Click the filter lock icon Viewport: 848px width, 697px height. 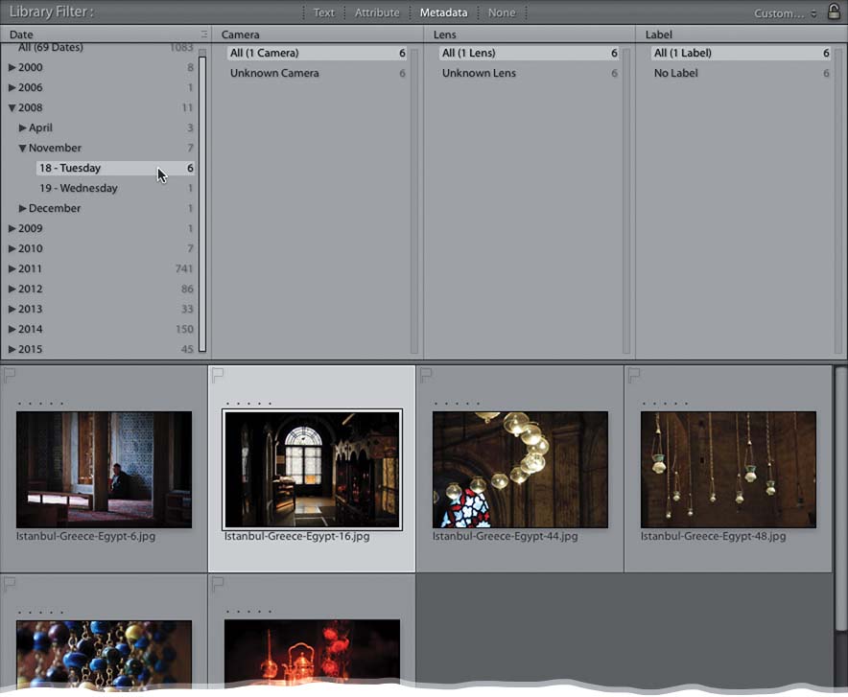pos(834,12)
